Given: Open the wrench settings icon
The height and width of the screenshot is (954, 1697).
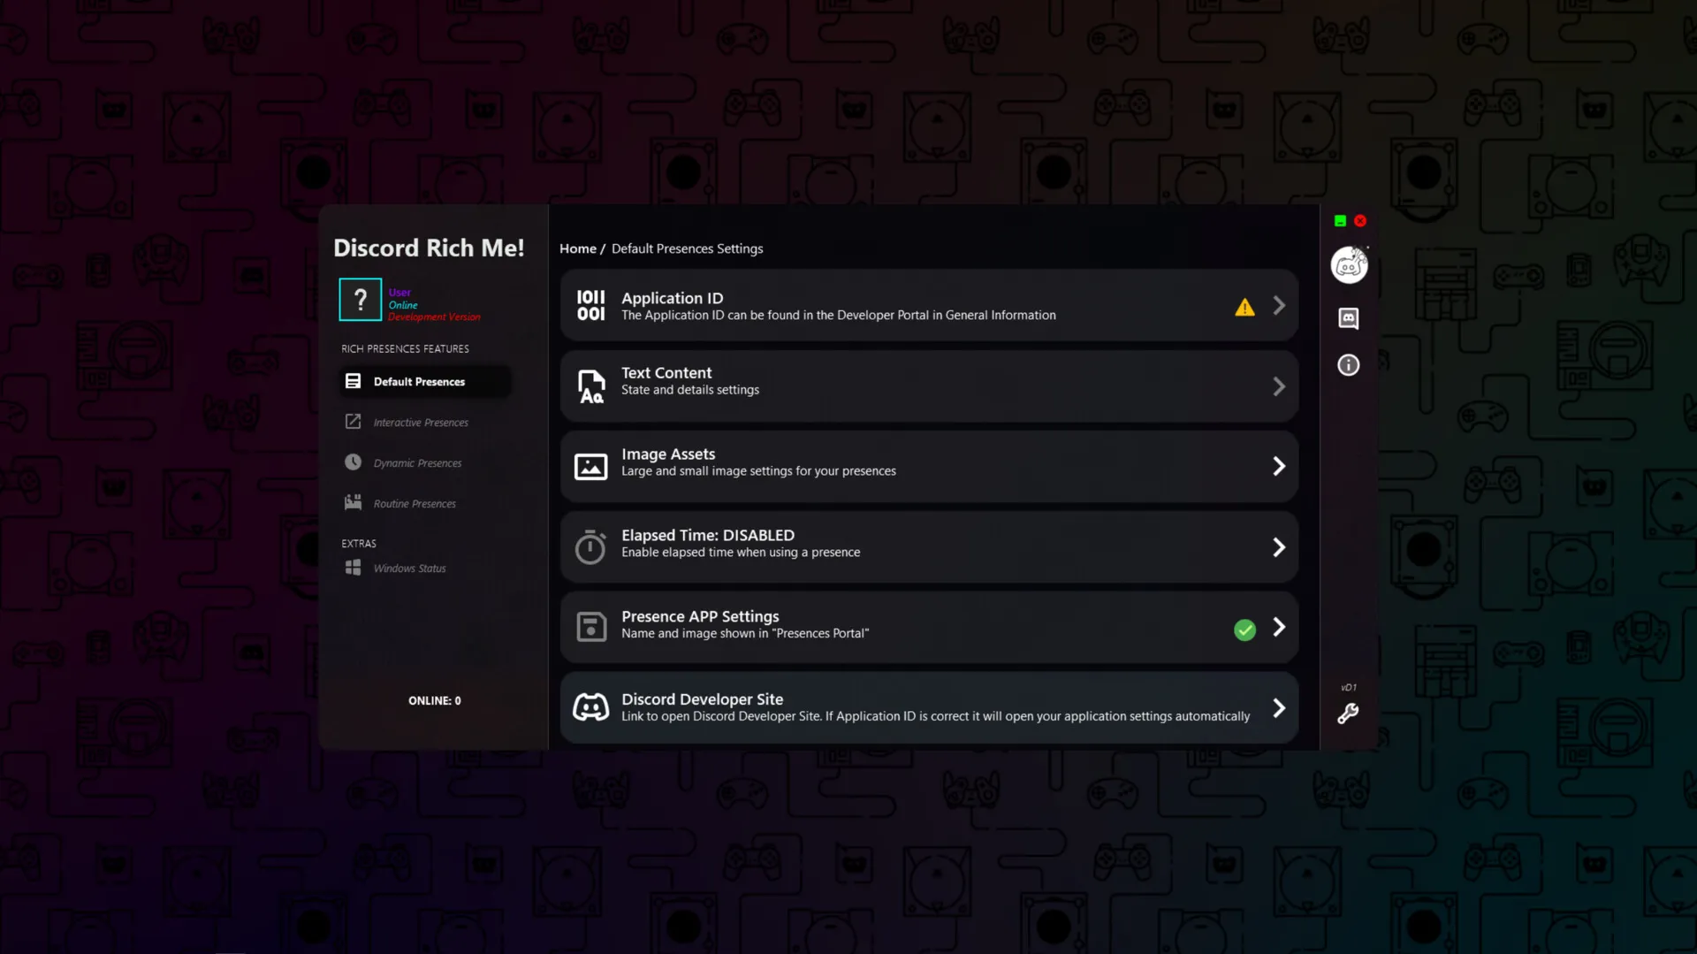Looking at the screenshot, I should pyautogui.click(x=1348, y=714).
